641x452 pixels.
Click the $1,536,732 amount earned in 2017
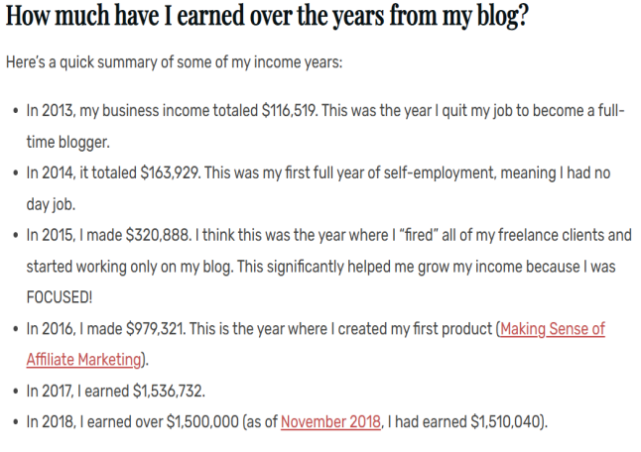pyautogui.click(x=168, y=392)
